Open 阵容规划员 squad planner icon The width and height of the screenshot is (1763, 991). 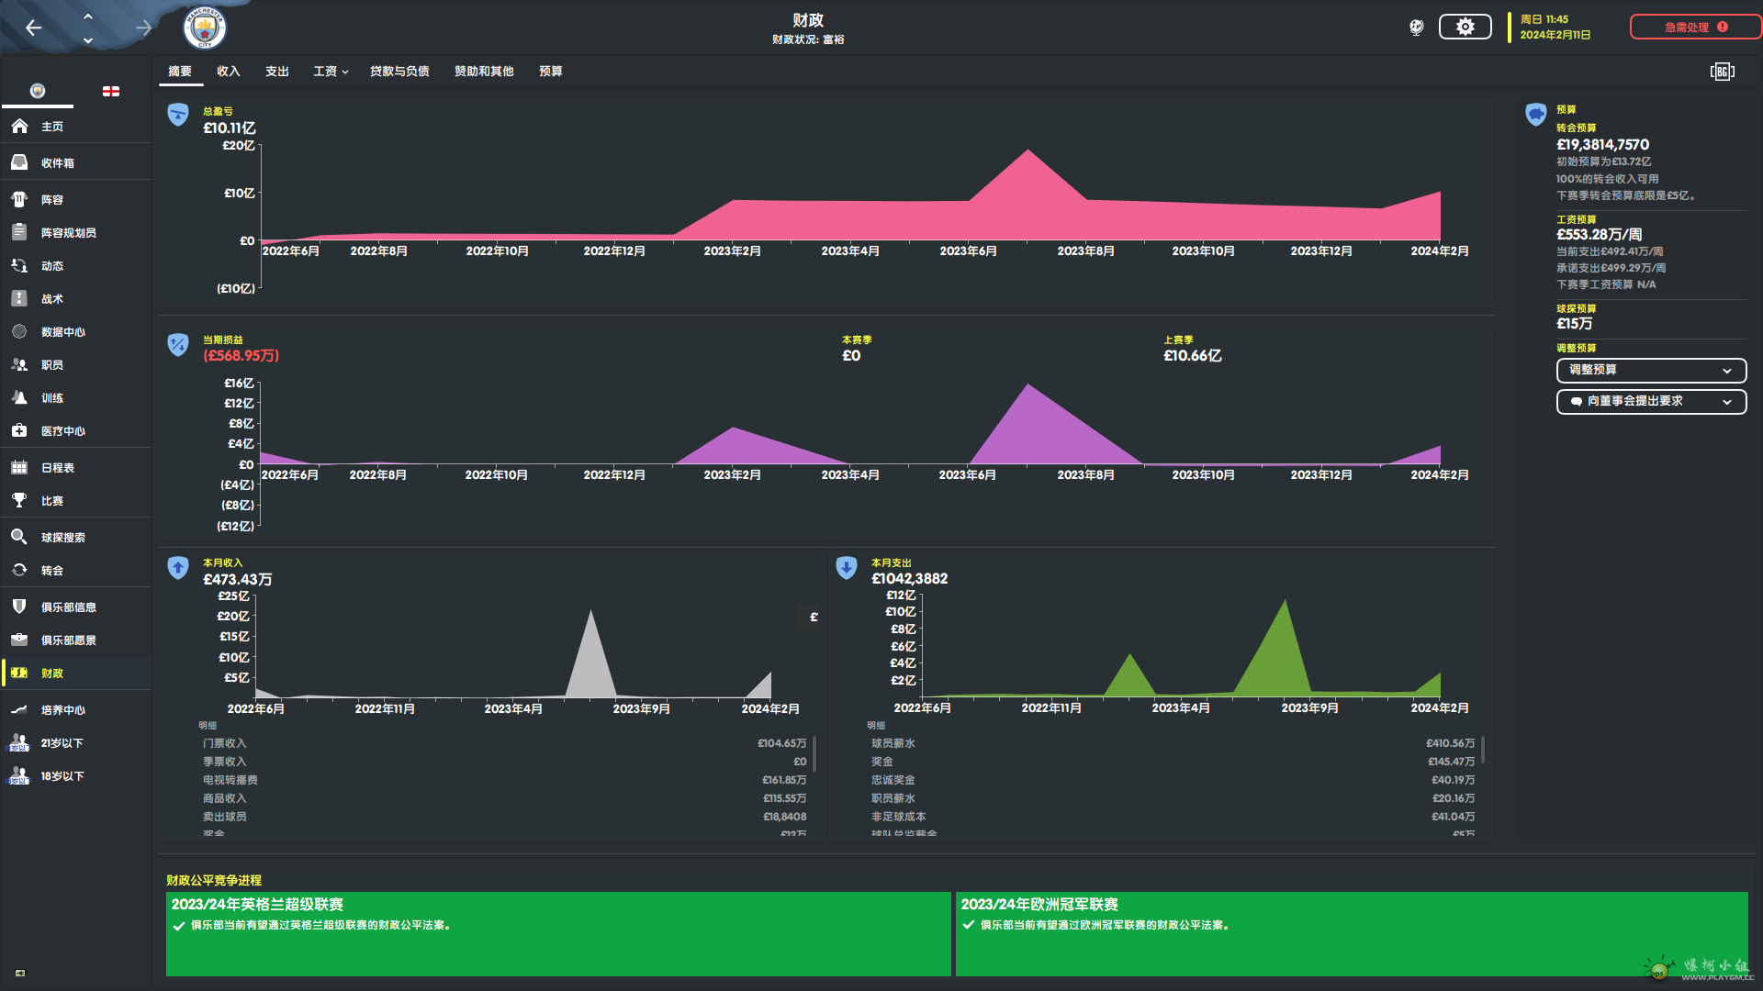19,232
